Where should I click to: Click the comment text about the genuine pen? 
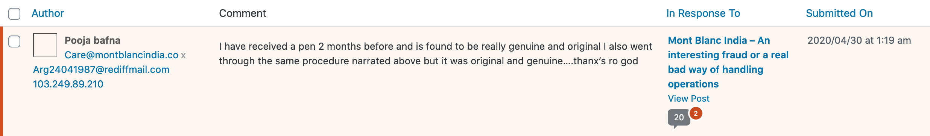click(435, 54)
